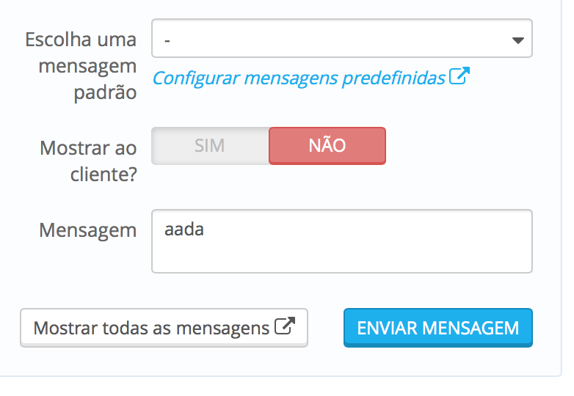
Task: Select the red NÃO toggle option
Action: pyautogui.click(x=327, y=146)
